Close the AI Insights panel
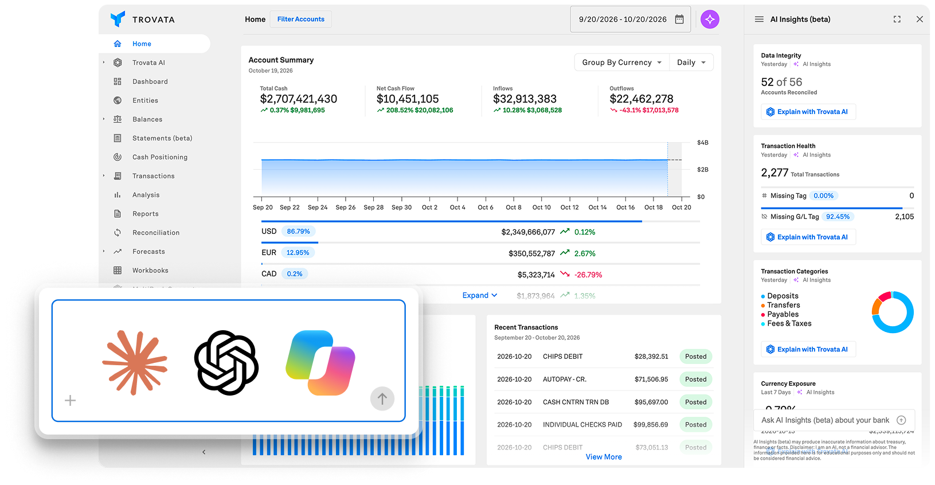The height and width of the screenshot is (485, 935). pyautogui.click(x=920, y=19)
